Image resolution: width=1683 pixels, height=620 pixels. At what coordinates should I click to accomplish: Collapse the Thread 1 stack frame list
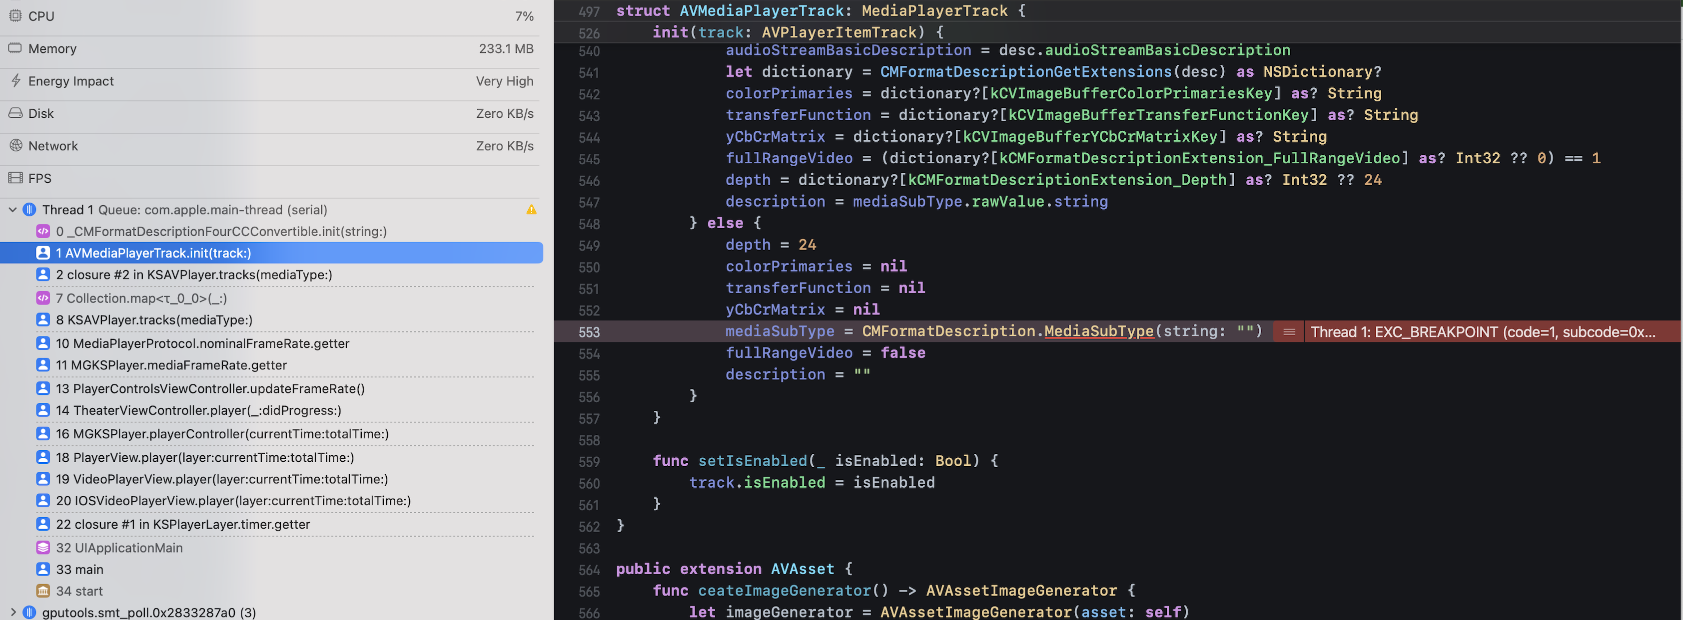(12, 210)
